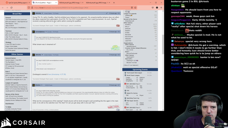This screenshot has width=228, height=128.
Task: Click the ITaX Super Series event icon
Action: (125, 101)
